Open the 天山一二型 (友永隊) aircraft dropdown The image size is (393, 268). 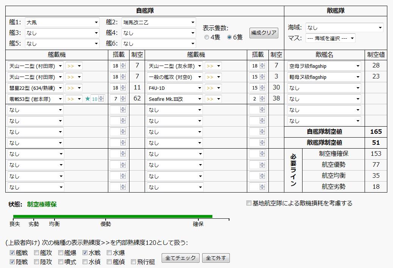tap(175, 66)
